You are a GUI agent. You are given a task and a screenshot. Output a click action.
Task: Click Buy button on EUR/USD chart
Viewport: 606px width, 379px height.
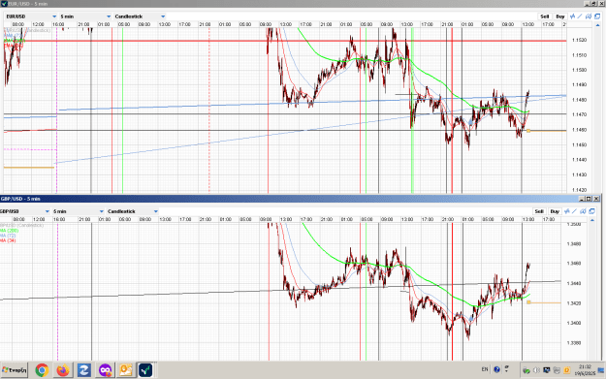click(x=560, y=16)
